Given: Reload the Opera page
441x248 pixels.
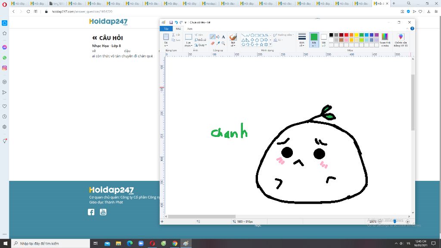Looking at the screenshot, I should (x=28, y=12).
